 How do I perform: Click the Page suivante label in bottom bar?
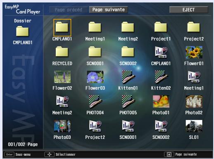186,154
